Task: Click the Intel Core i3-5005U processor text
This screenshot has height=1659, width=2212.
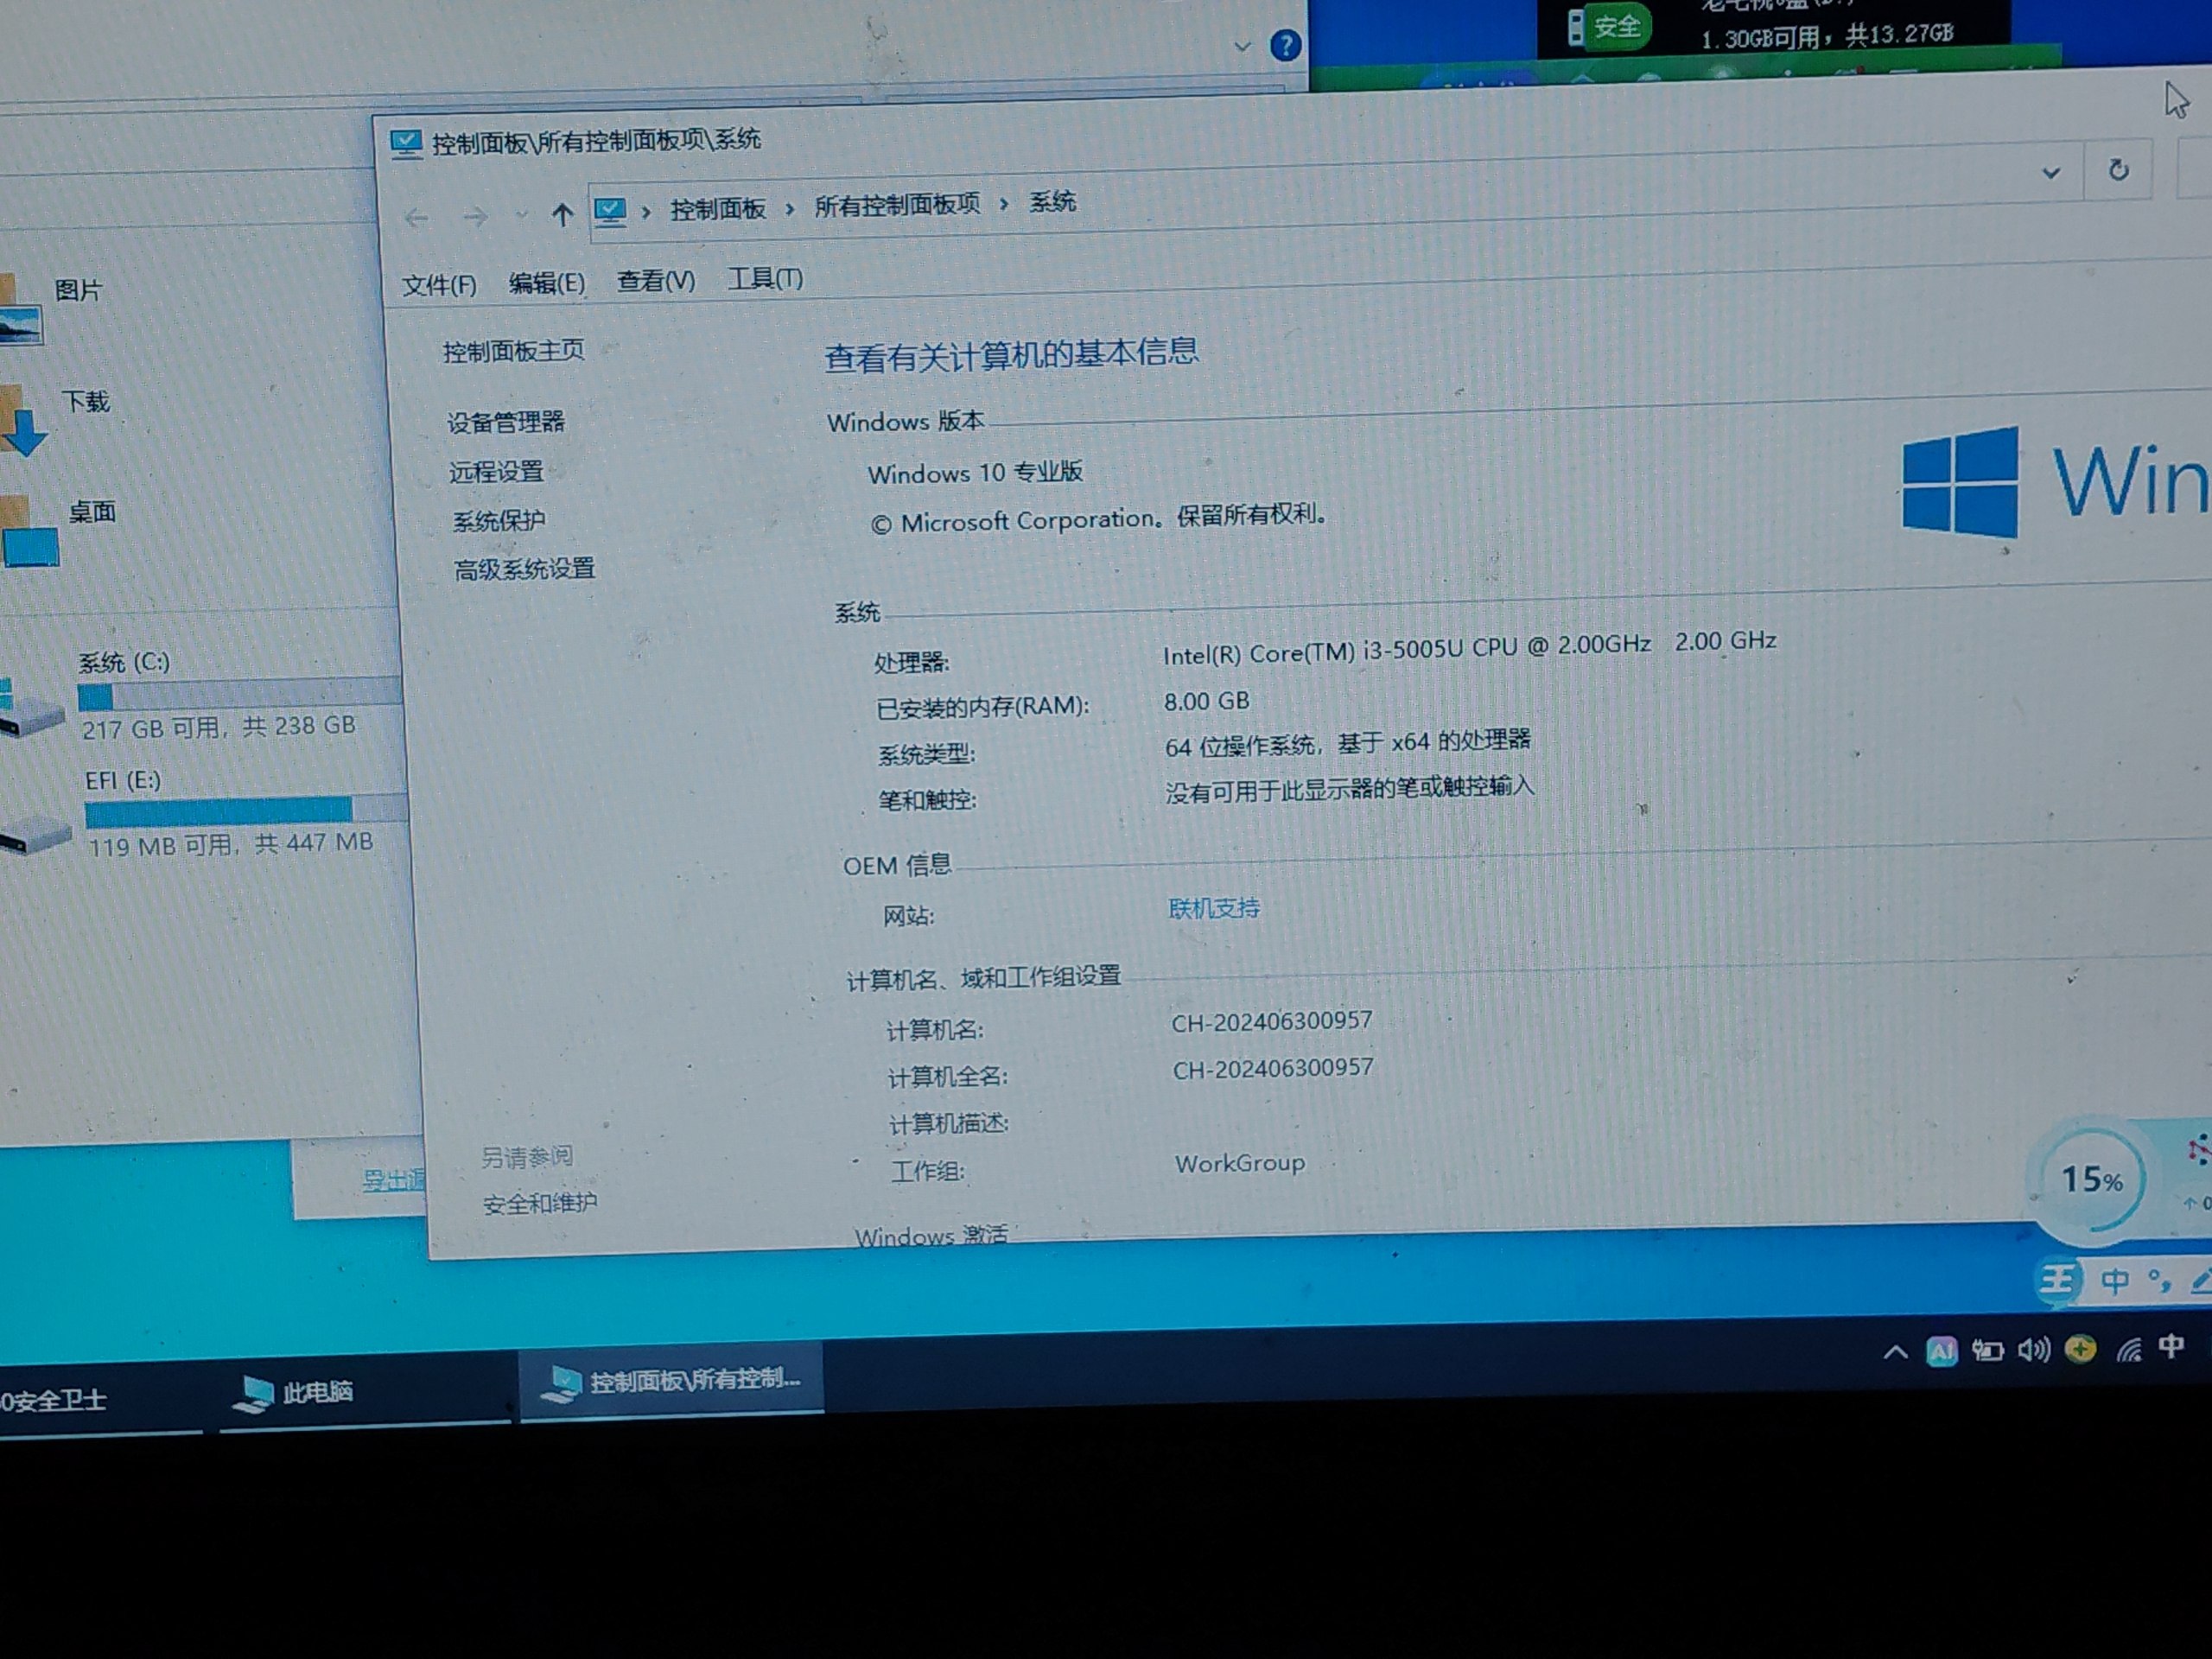Action: click(1470, 648)
